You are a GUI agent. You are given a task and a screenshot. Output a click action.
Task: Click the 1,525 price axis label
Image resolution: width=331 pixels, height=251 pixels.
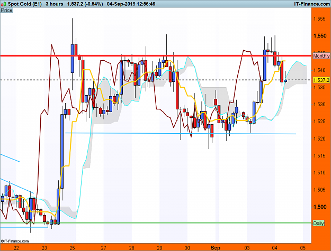(x=320, y=122)
